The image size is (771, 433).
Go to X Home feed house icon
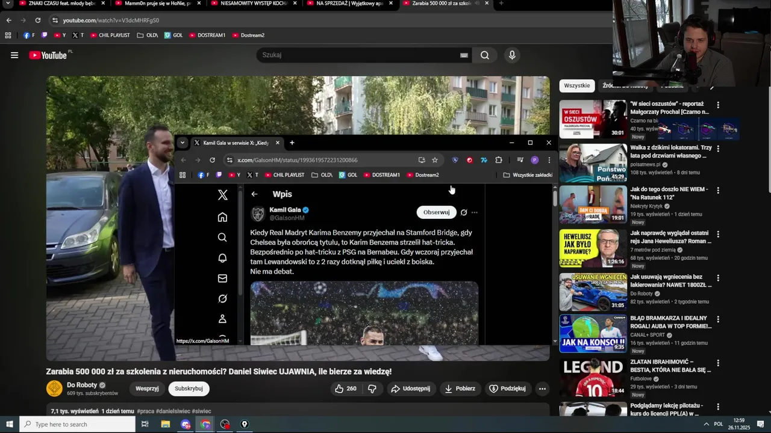pyautogui.click(x=222, y=217)
